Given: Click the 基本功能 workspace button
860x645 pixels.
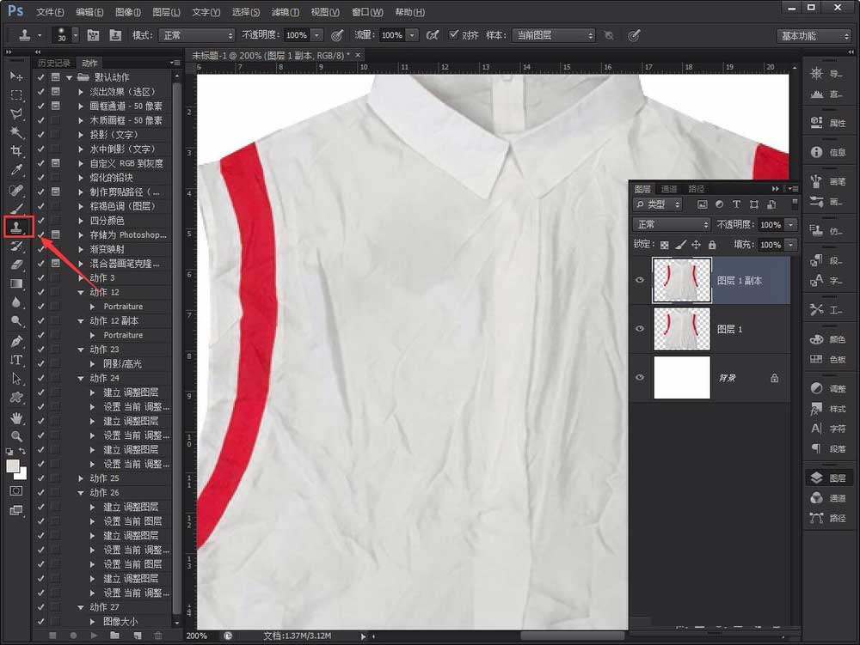Looking at the screenshot, I should [x=812, y=35].
